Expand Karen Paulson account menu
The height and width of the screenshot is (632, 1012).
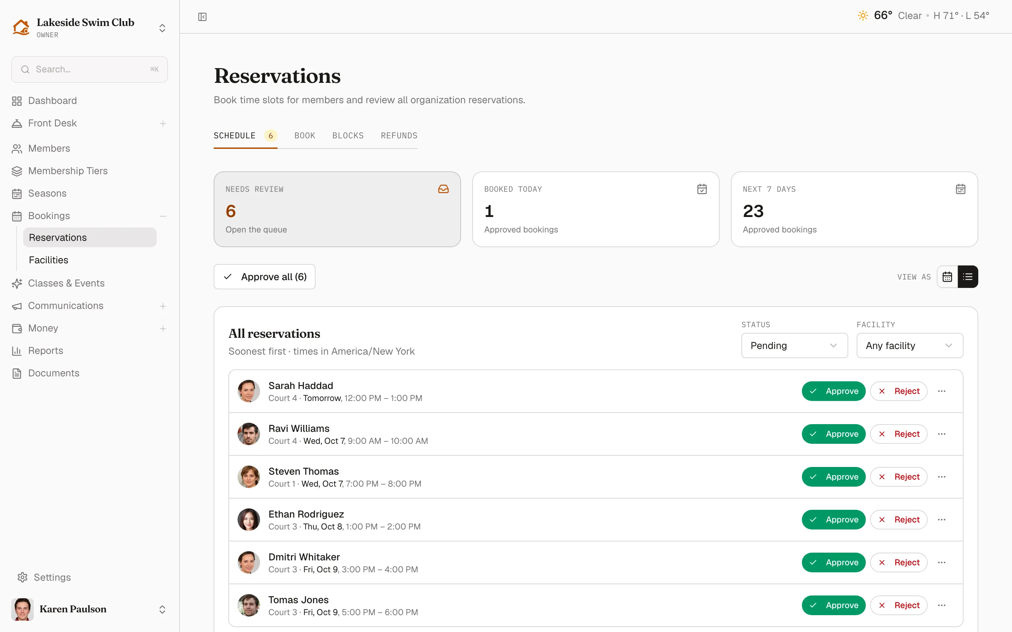[x=162, y=610]
